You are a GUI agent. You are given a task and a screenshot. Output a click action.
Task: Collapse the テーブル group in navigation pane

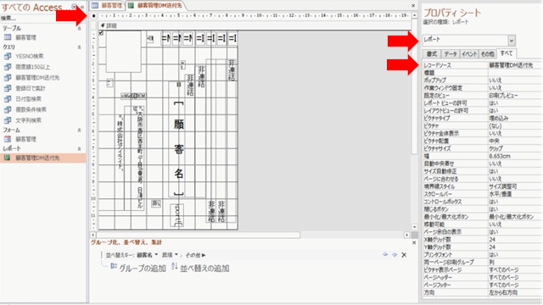tap(79, 29)
